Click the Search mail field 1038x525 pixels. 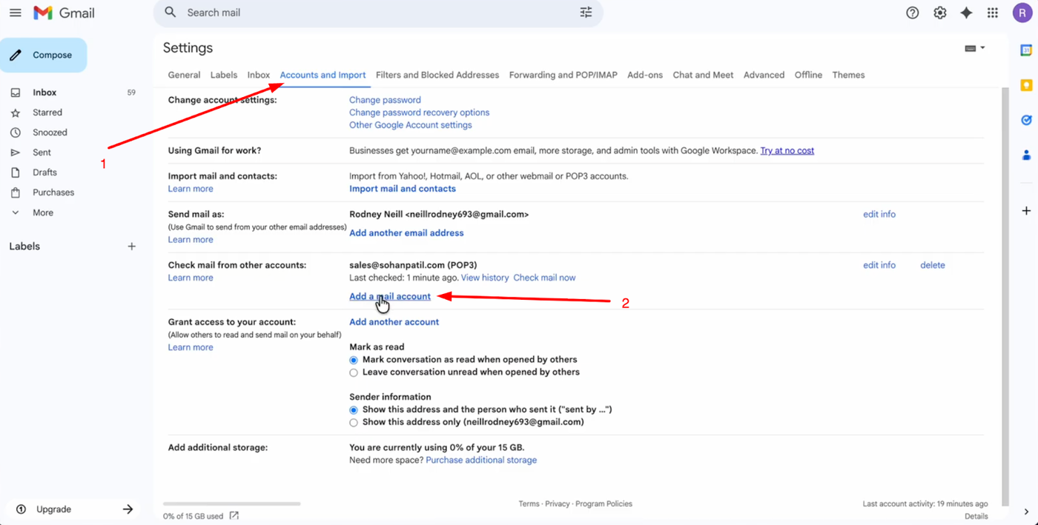[371, 13]
